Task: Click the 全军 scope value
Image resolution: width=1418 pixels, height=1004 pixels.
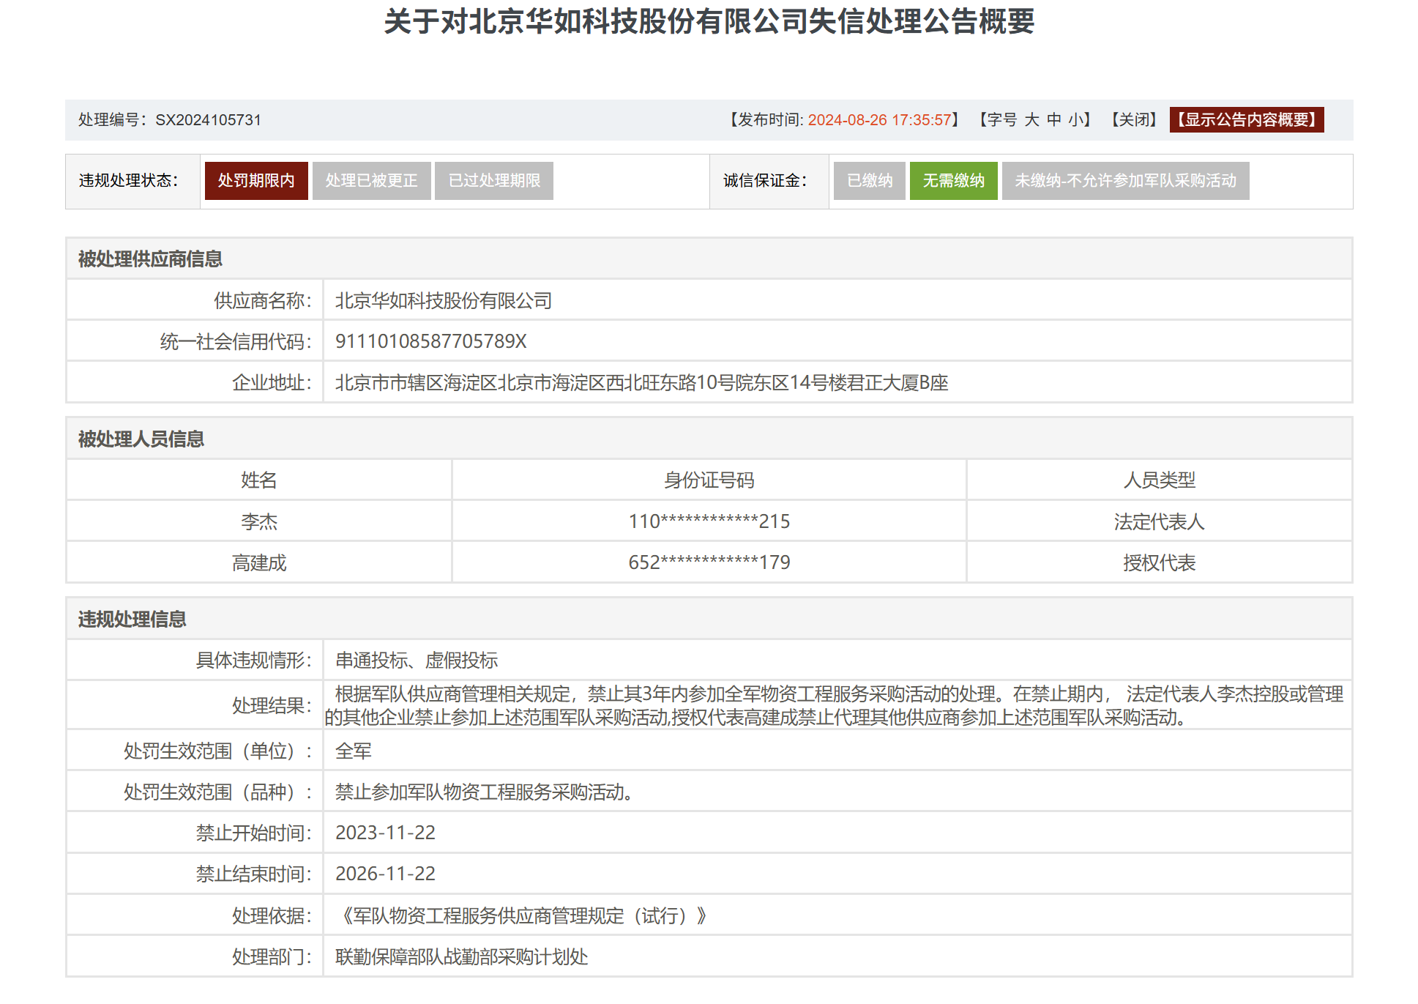Action: tap(354, 751)
